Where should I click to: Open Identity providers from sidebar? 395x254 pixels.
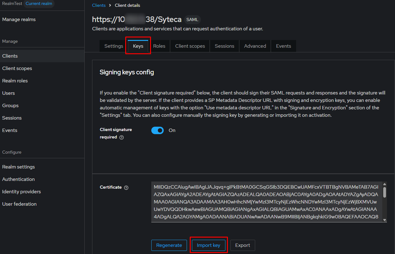(21, 192)
